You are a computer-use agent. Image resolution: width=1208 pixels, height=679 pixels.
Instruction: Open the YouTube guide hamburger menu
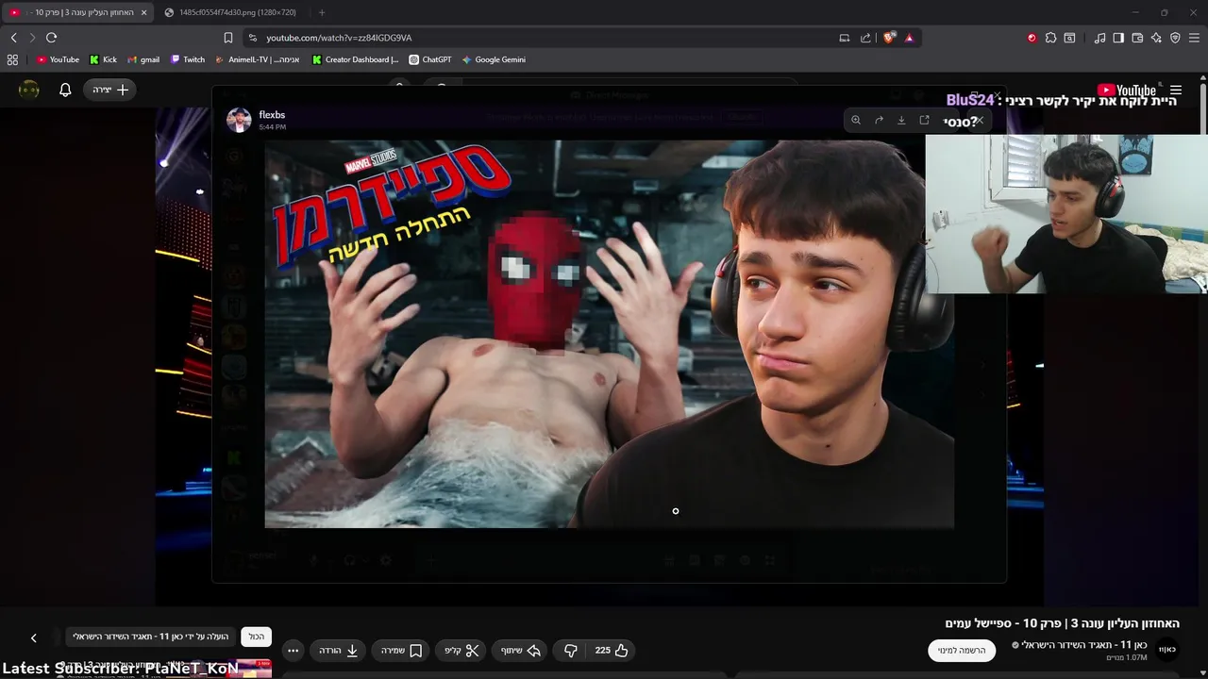(x=1176, y=91)
